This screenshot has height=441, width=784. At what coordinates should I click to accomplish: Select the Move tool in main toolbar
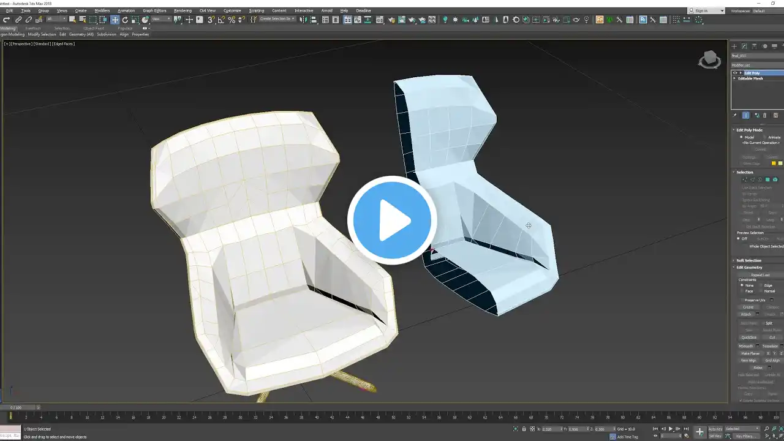[x=115, y=20]
